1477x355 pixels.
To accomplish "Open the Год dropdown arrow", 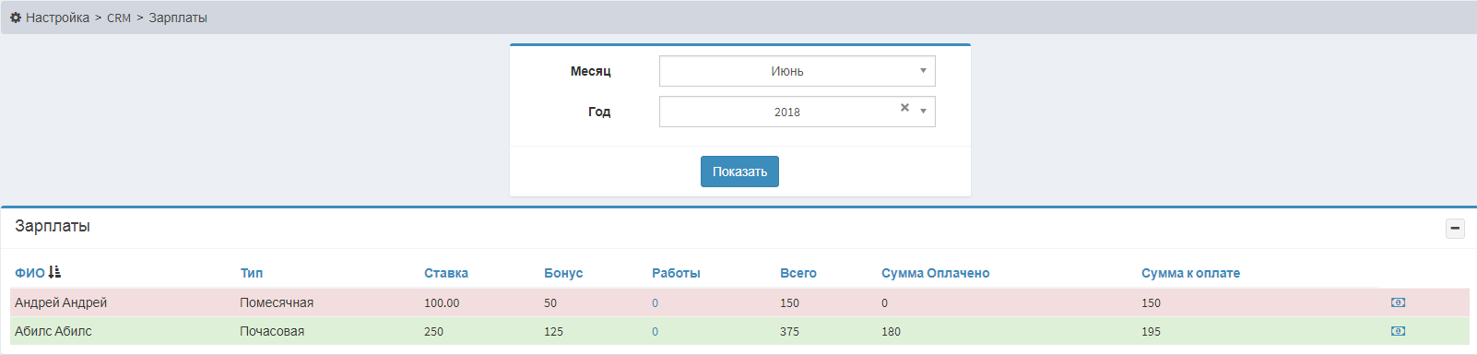I will pyautogui.click(x=923, y=112).
